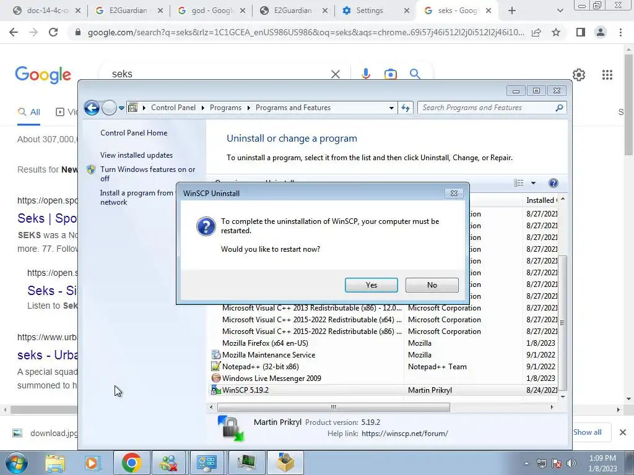The height and width of the screenshot is (475, 634).
Task: Switch to the doc-14-4c Chrome tab
Action: (x=46, y=11)
